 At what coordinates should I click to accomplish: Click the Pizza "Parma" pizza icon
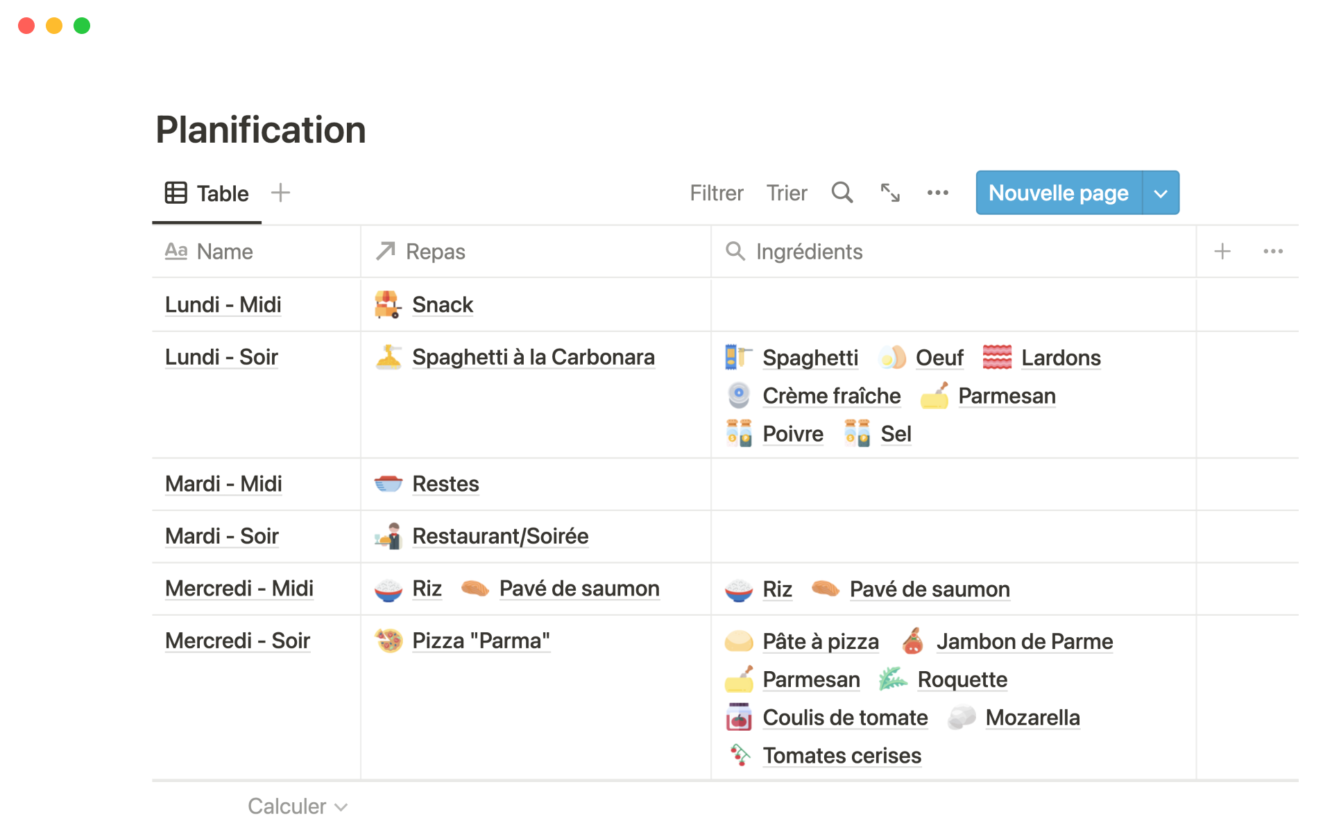point(388,641)
